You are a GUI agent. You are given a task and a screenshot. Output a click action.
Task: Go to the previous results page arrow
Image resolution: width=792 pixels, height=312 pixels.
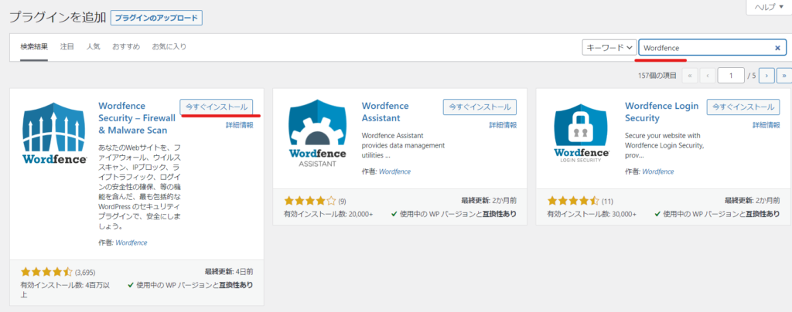point(708,76)
